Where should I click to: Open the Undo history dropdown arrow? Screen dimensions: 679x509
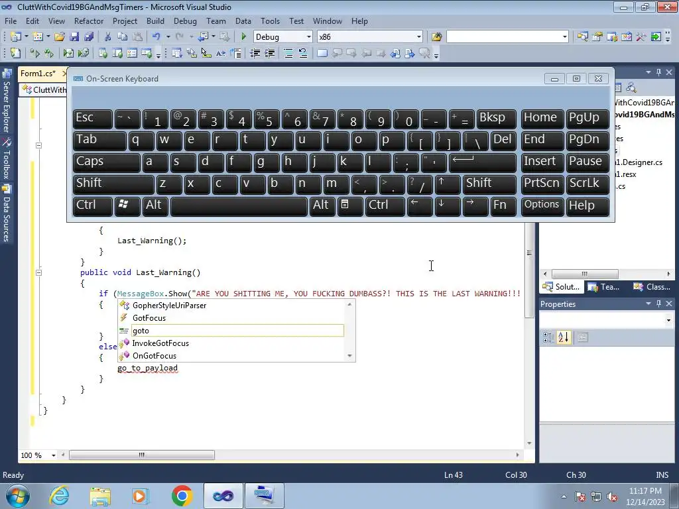168,37
